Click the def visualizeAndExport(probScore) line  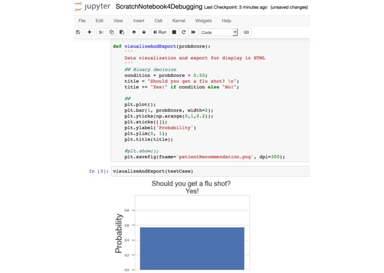coord(161,46)
